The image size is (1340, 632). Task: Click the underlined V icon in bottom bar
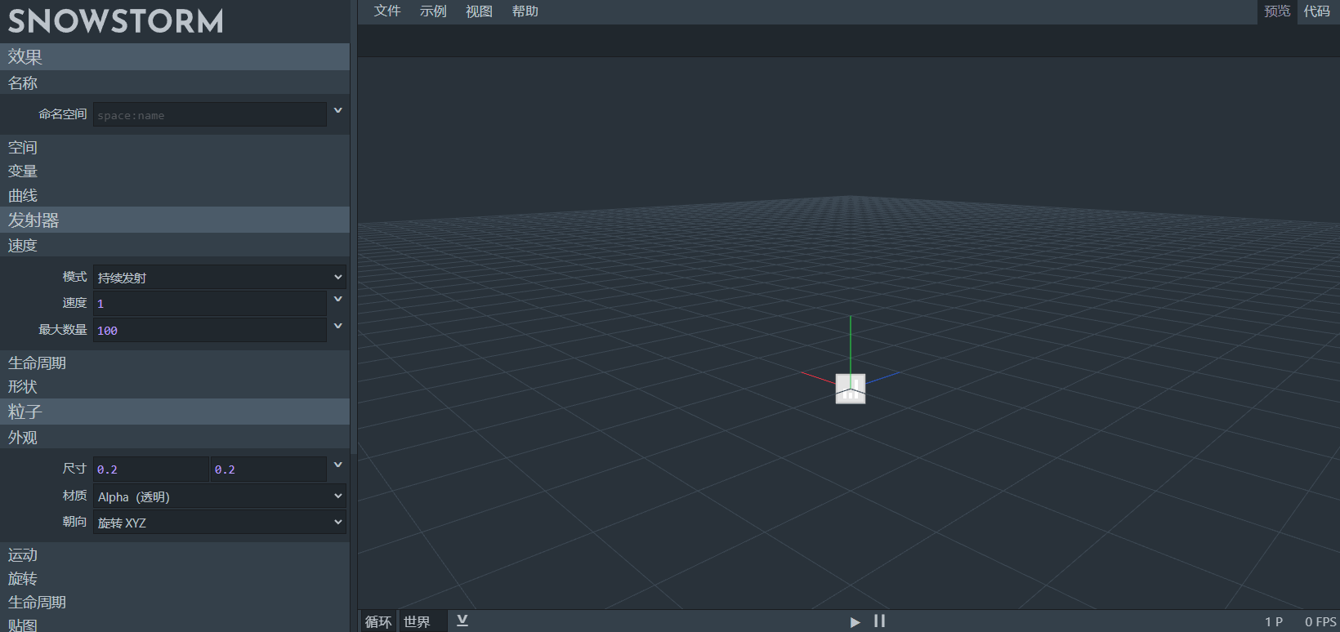click(462, 621)
